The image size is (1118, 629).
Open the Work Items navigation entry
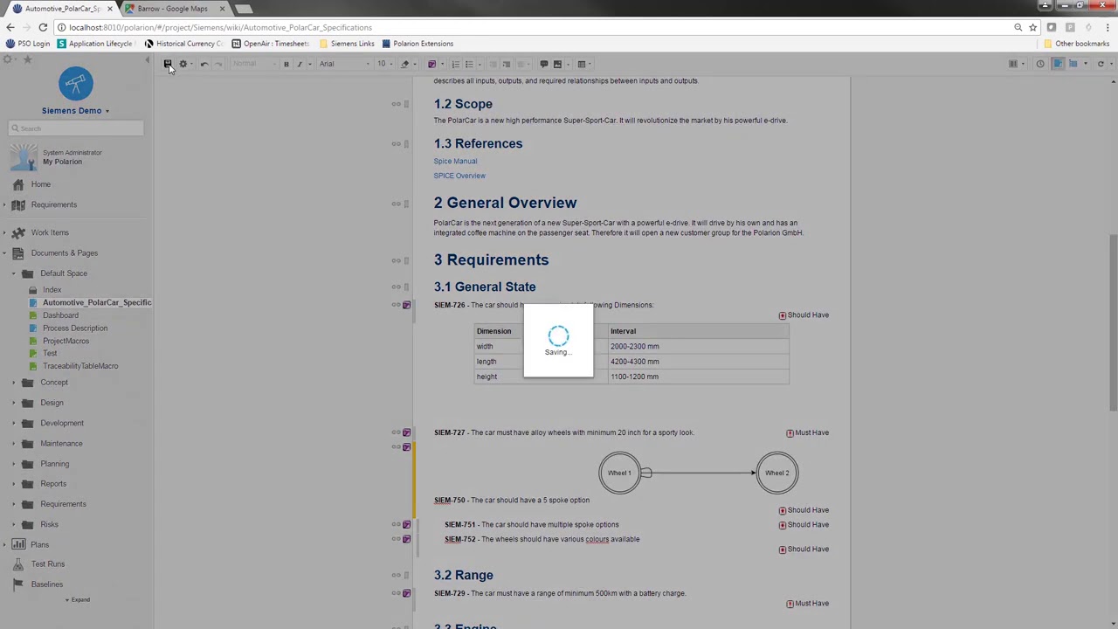[50, 232]
